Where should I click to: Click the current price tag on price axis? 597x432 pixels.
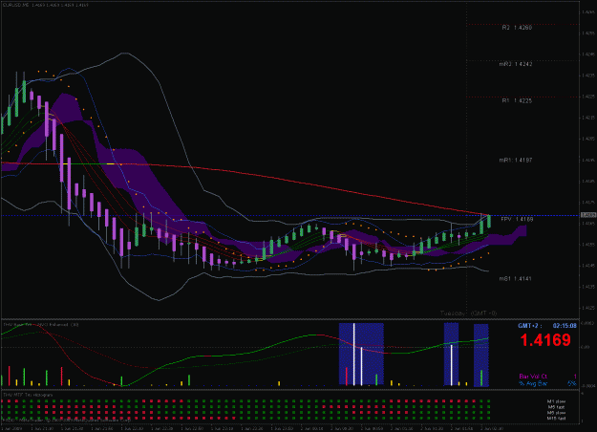pyautogui.click(x=588, y=215)
